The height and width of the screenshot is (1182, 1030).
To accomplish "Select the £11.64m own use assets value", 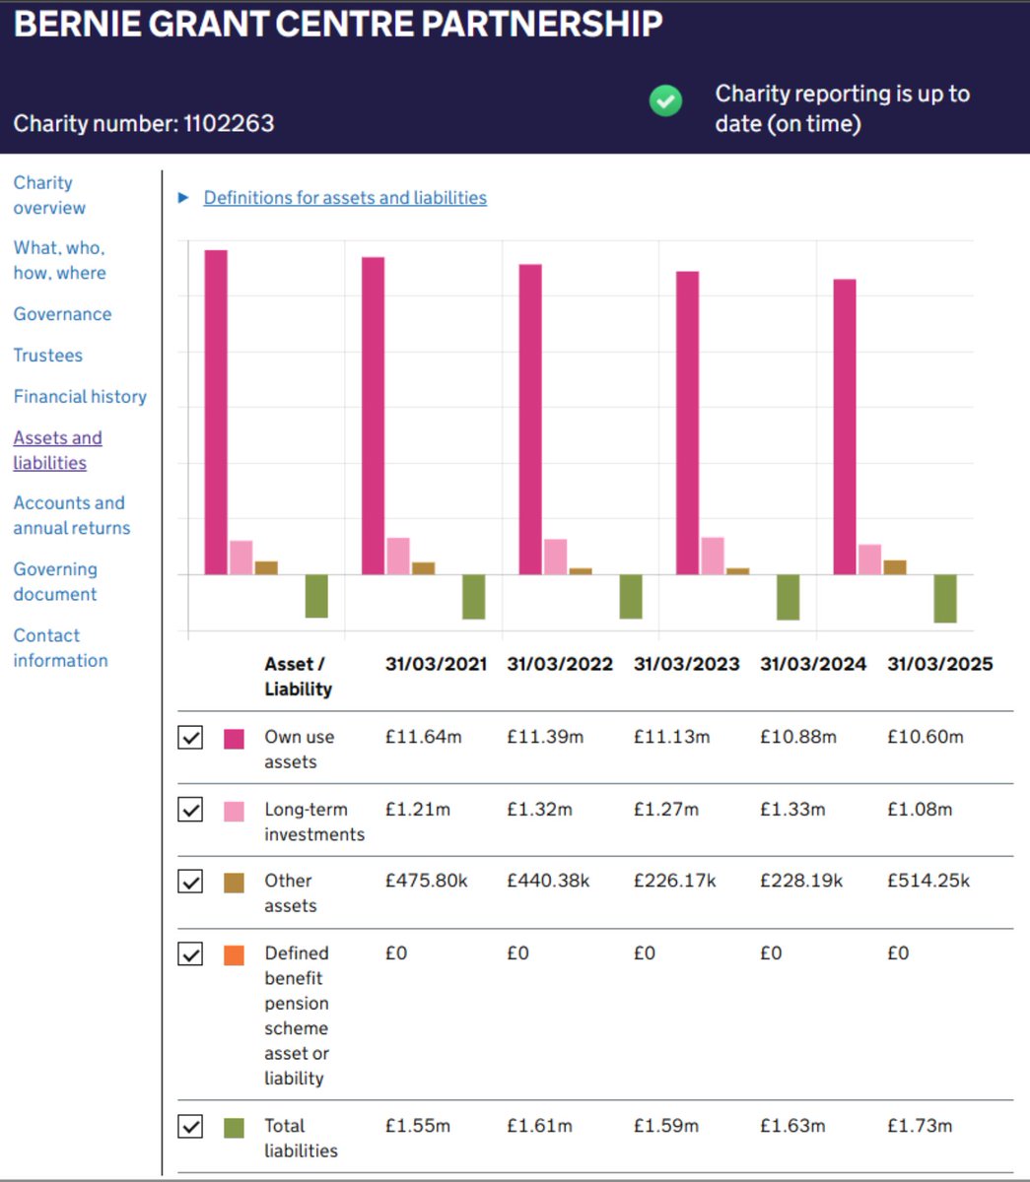I will pos(423,737).
